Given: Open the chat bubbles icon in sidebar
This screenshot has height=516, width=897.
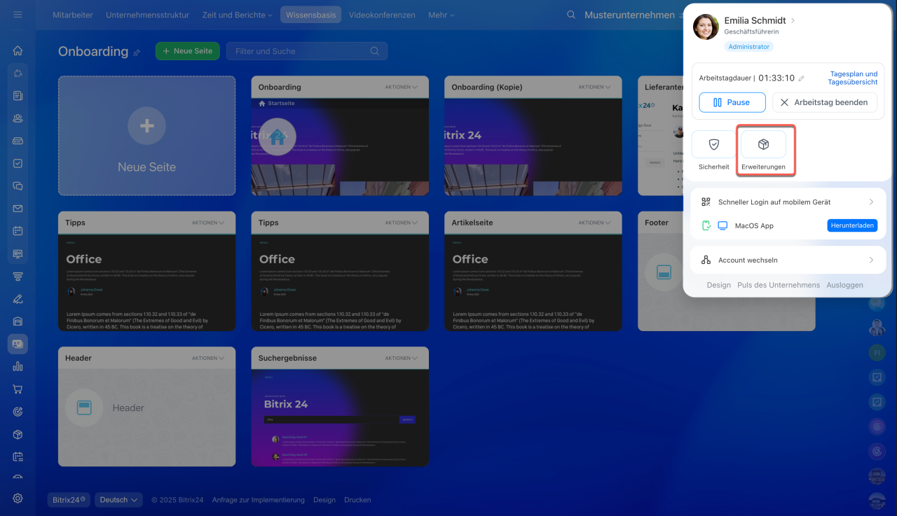Looking at the screenshot, I should tap(18, 186).
